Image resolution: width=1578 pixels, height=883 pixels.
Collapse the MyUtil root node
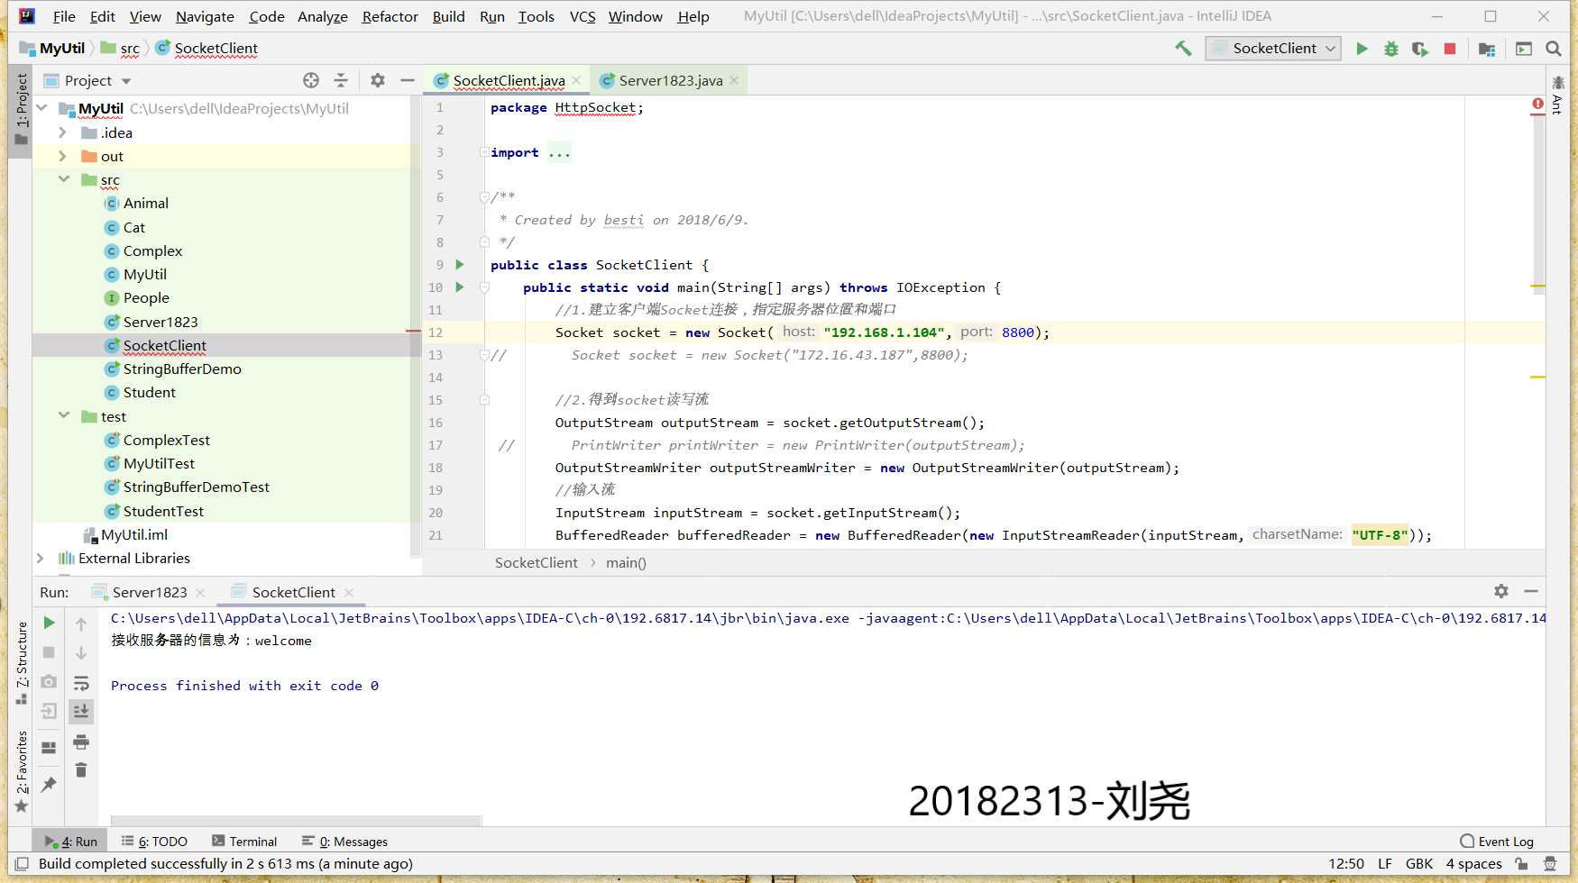[41, 108]
